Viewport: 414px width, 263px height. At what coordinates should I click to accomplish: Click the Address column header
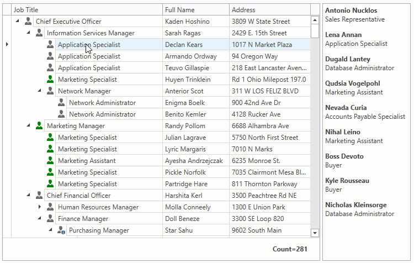tap(270, 10)
